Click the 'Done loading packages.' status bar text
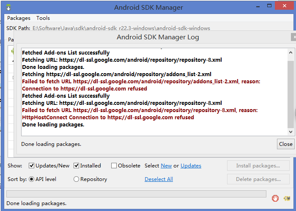 36,203
